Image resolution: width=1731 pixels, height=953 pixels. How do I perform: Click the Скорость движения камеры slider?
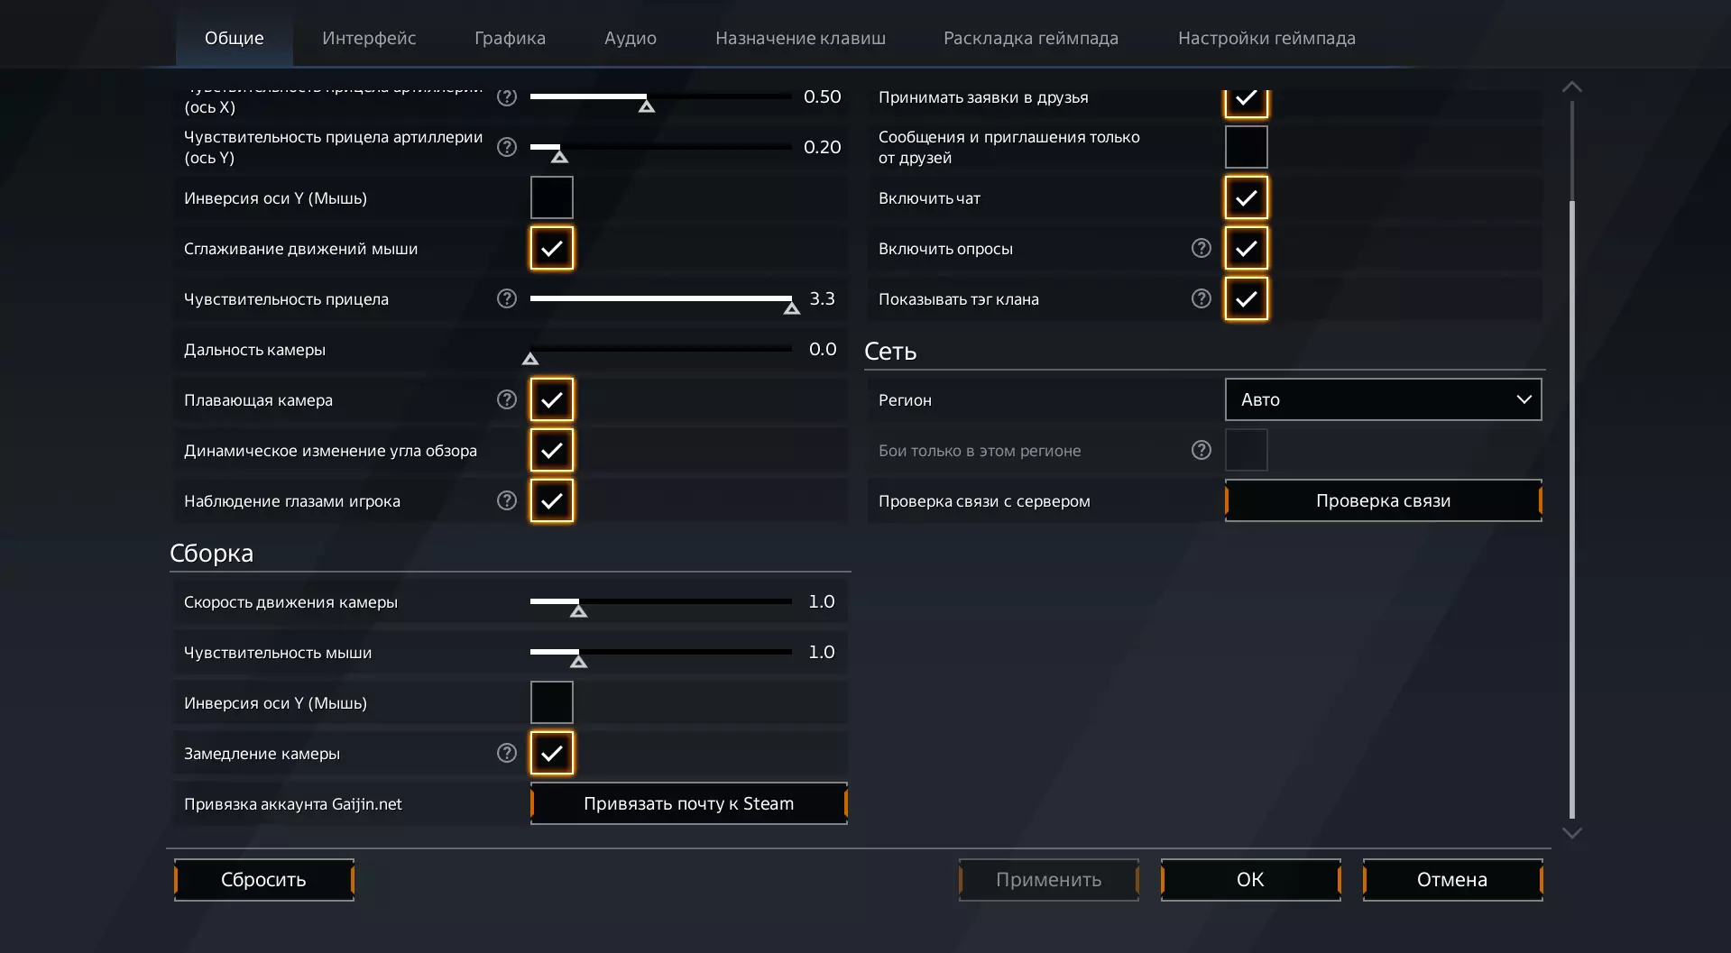pyautogui.click(x=661, y=601)
